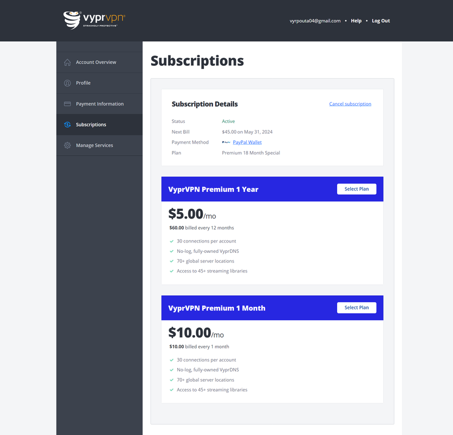Click the next bill value $45.00 on May 31, 2024
The image size is (453, 435).
[x=247, y=132]
